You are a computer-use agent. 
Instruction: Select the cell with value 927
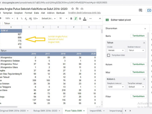tap(11, 34)
